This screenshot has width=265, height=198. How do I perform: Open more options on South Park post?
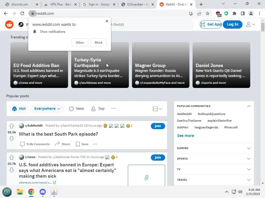95,144
